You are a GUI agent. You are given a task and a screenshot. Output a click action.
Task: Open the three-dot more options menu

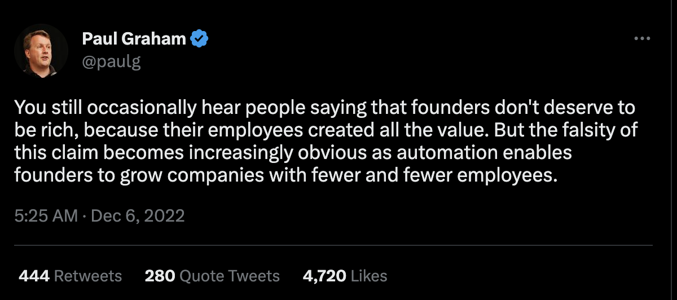point(643,38)
